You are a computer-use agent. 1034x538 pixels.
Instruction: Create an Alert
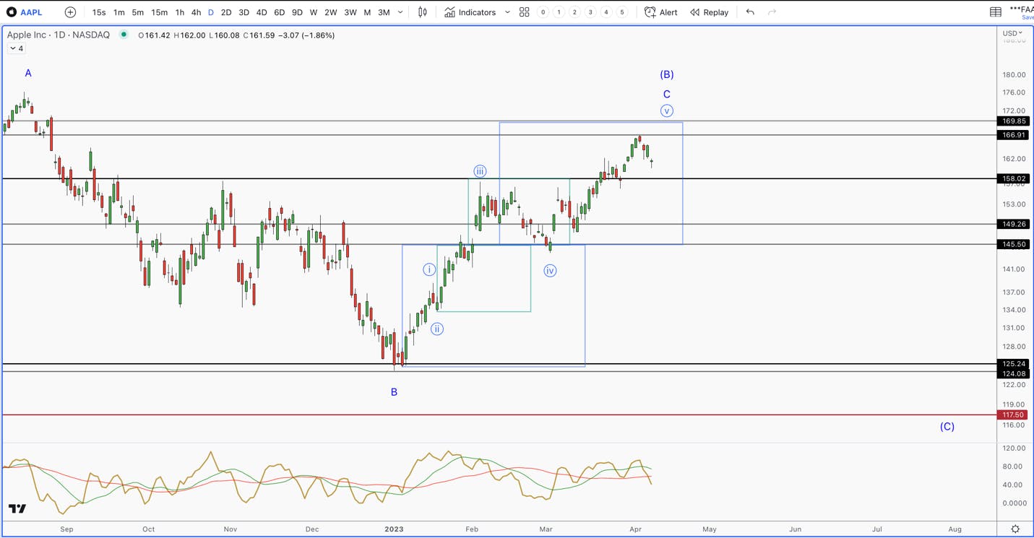coord(661,12)
